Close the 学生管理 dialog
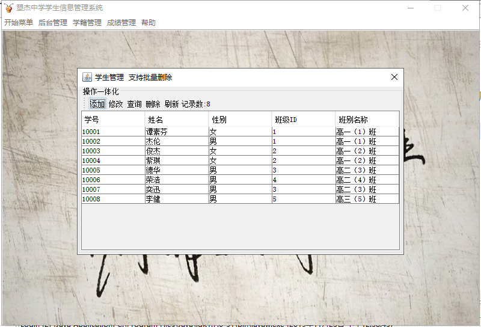The height and width of the screenshot is (327, 481). pos(394,77)
